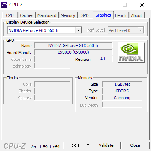The image size is (151, 151).
Task: Select the Graphics tab
Action: pyautogui.click(x=103, y=15)
